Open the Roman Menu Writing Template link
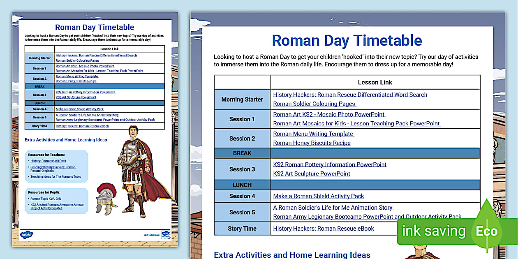The image size is (518, 259). point(313,134)
